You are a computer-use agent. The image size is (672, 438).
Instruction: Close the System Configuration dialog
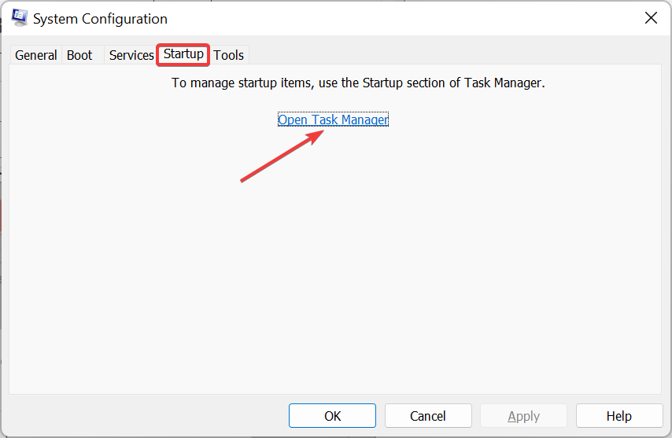pyautogui.click(x=651, y=18)
